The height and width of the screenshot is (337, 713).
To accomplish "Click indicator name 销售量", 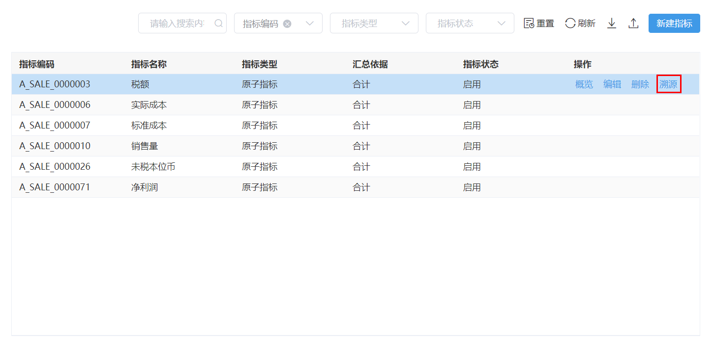I will [x=145, y=146].
